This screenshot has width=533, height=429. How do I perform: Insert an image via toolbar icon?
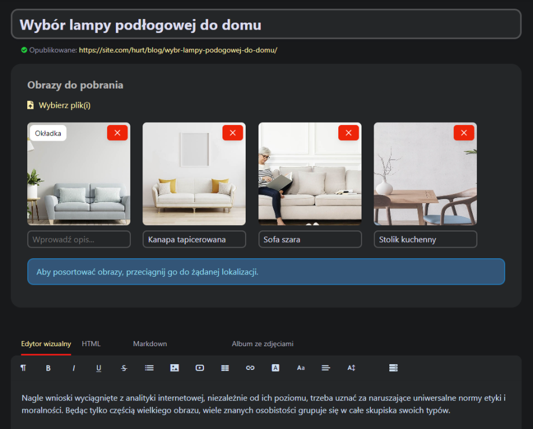(x=174, y=368)
